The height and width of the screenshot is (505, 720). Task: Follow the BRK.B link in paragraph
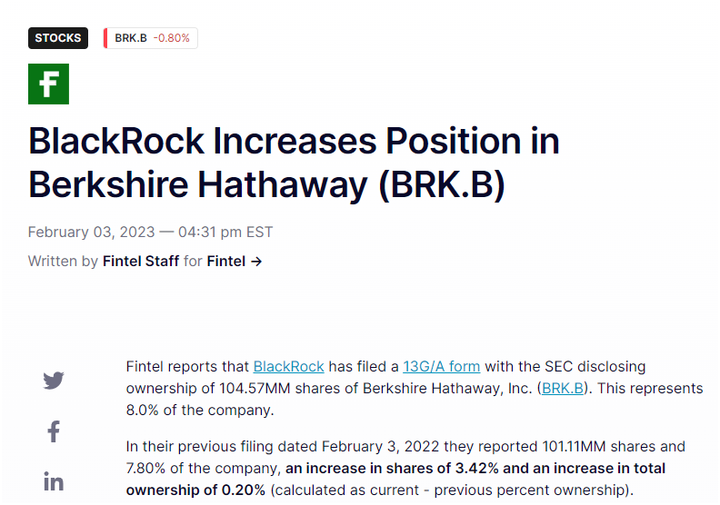pos(563,388)
